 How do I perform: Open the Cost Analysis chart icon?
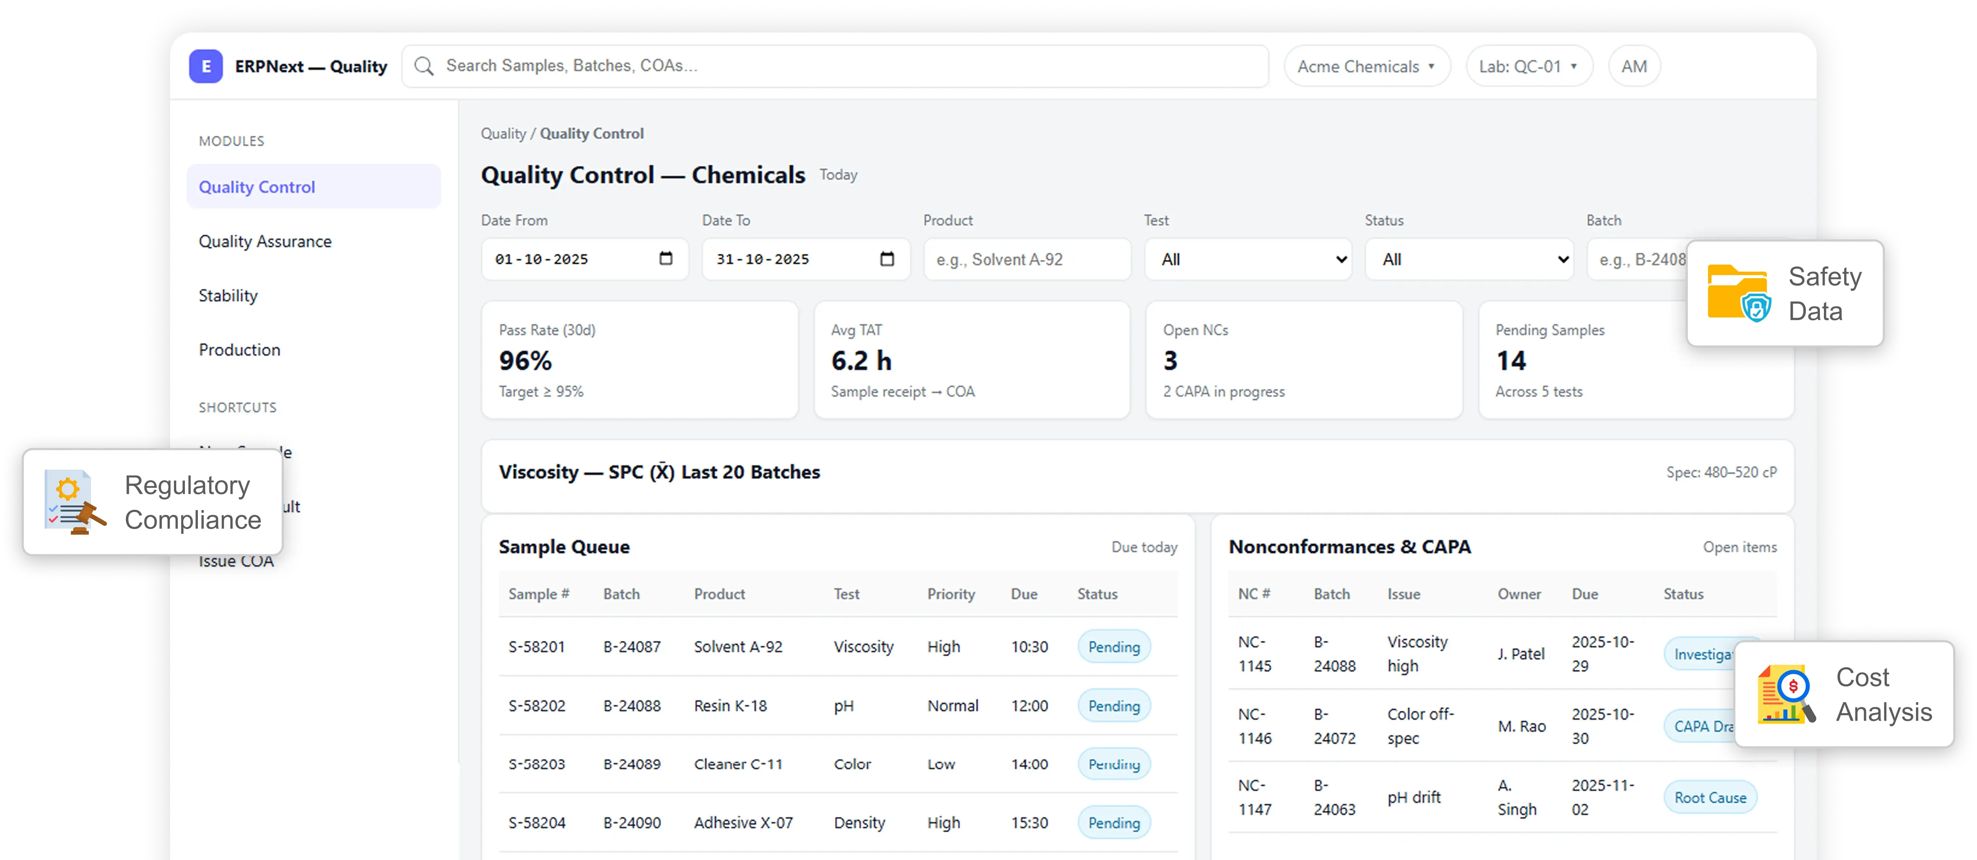pos(1786,694)
